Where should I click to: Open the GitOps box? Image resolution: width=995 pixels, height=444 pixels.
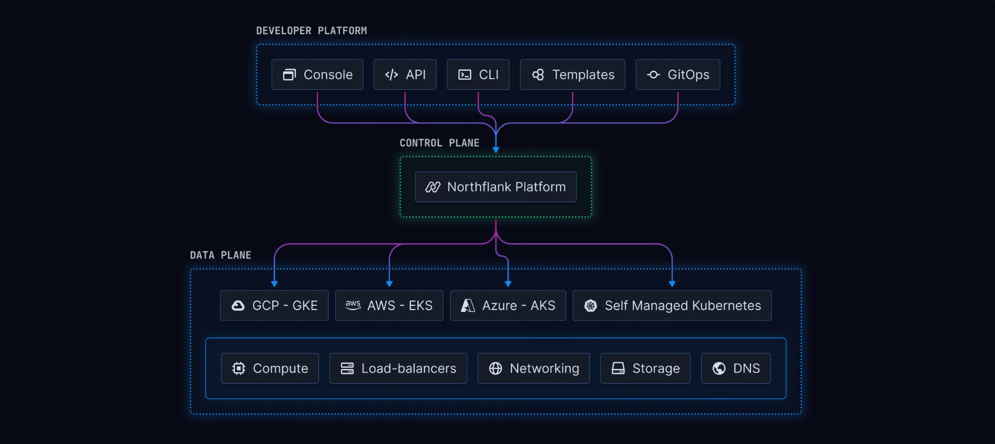[678, 75]
